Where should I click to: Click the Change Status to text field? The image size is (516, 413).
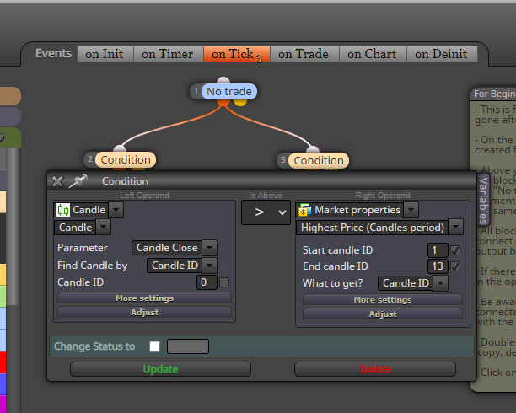pos(188,346)
